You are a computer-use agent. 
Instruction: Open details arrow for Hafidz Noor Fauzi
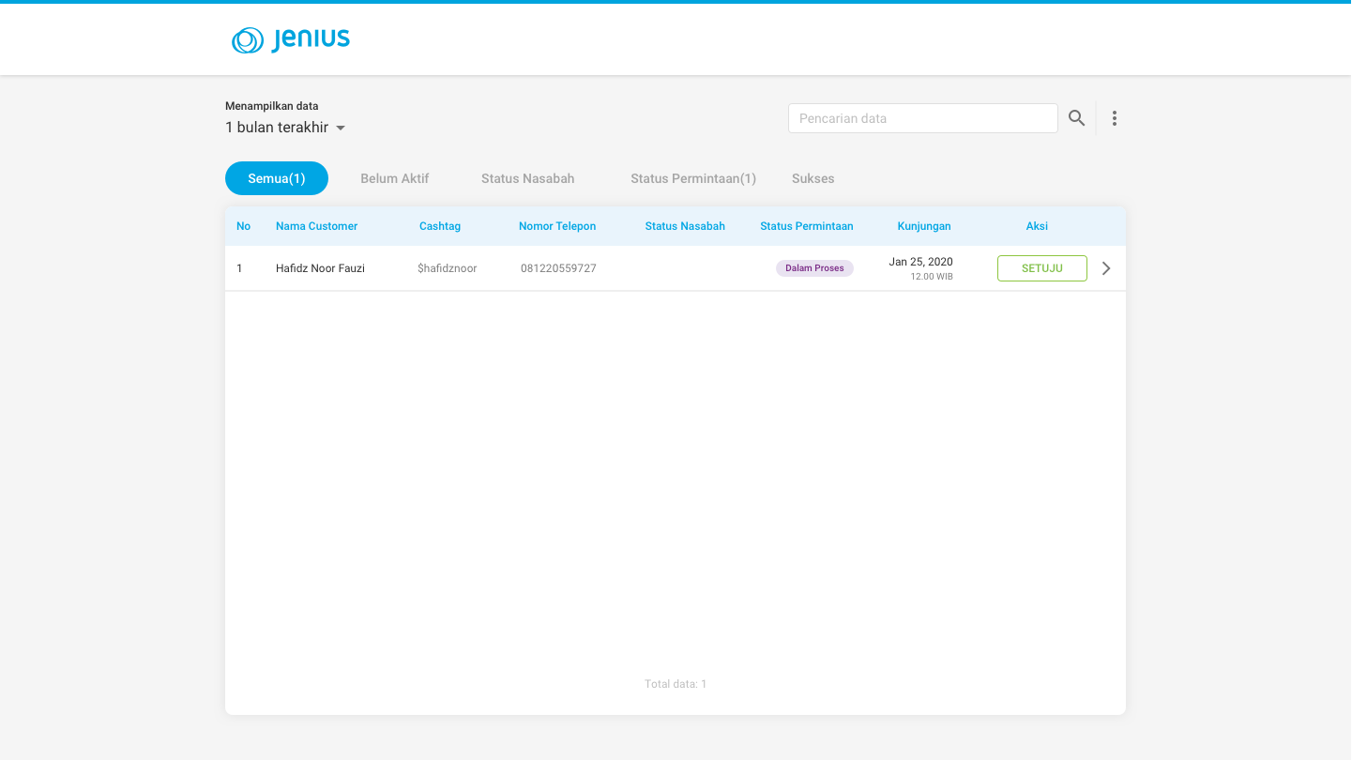1106,268
